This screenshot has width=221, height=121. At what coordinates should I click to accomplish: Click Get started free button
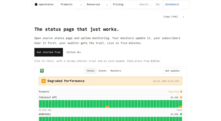pyautogui.click(x=49, y=52)
